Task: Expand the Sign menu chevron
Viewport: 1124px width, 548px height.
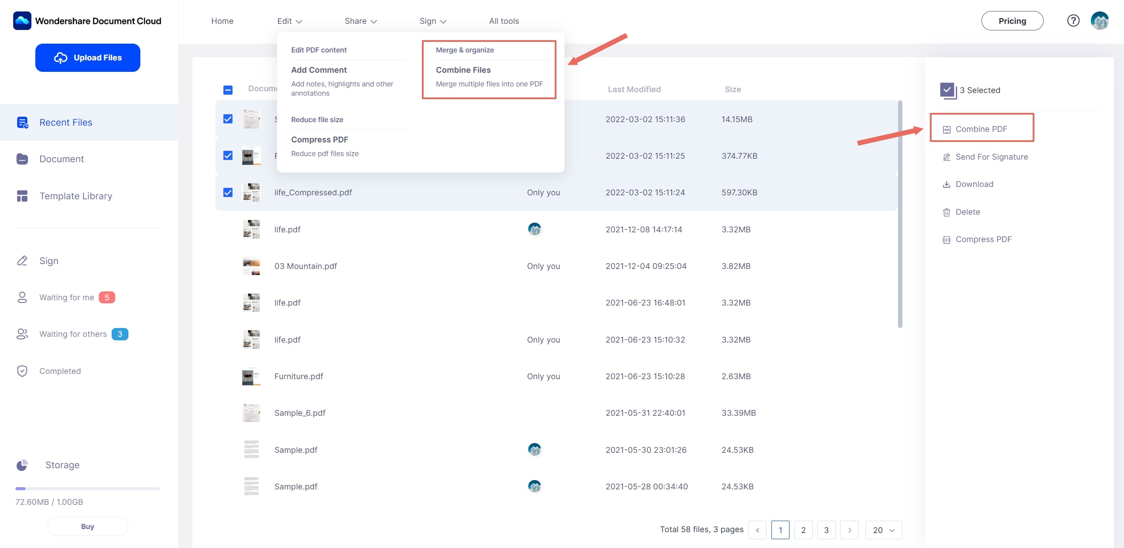Action: click(x=444, y=22)
